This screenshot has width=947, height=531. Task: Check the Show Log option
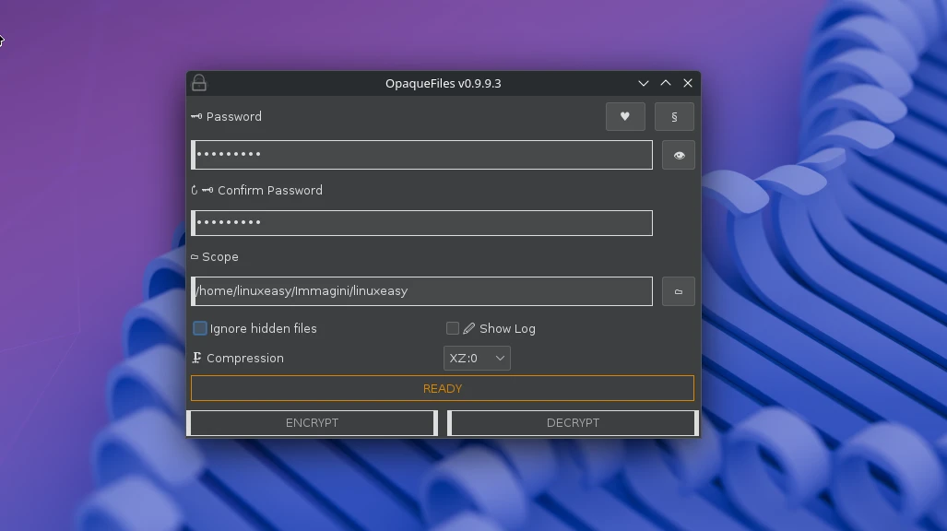(x=453, y=328)
